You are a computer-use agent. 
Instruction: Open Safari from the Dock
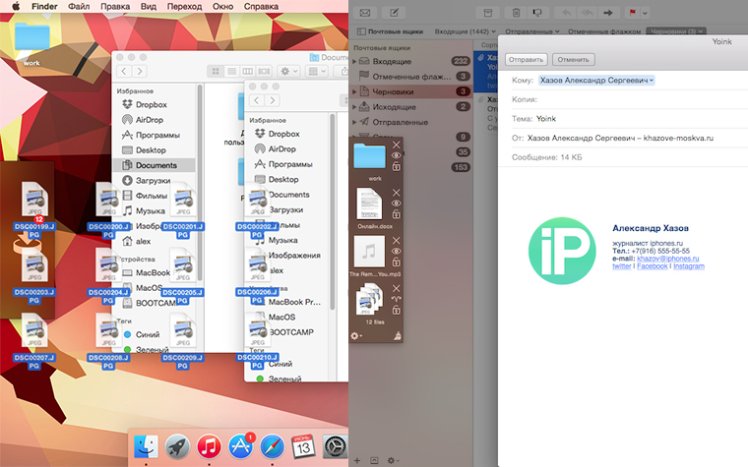(x=272, y=447)
